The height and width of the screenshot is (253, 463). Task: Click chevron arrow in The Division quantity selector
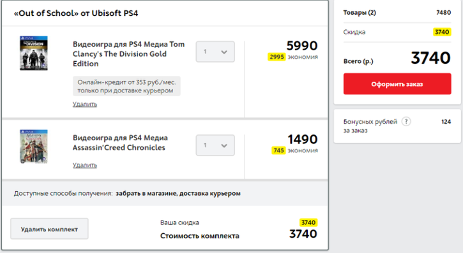click(x=224, y=52)
